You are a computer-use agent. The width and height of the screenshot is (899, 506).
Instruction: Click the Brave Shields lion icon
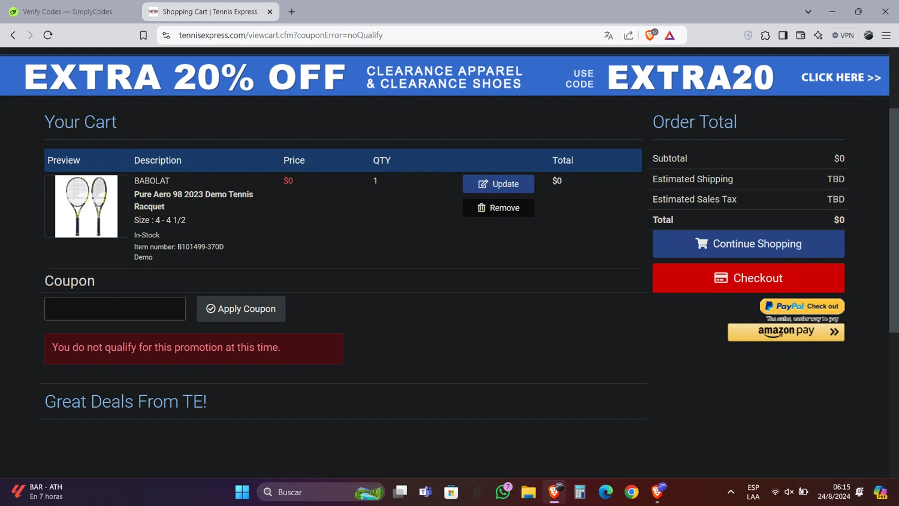click(650, 35)
